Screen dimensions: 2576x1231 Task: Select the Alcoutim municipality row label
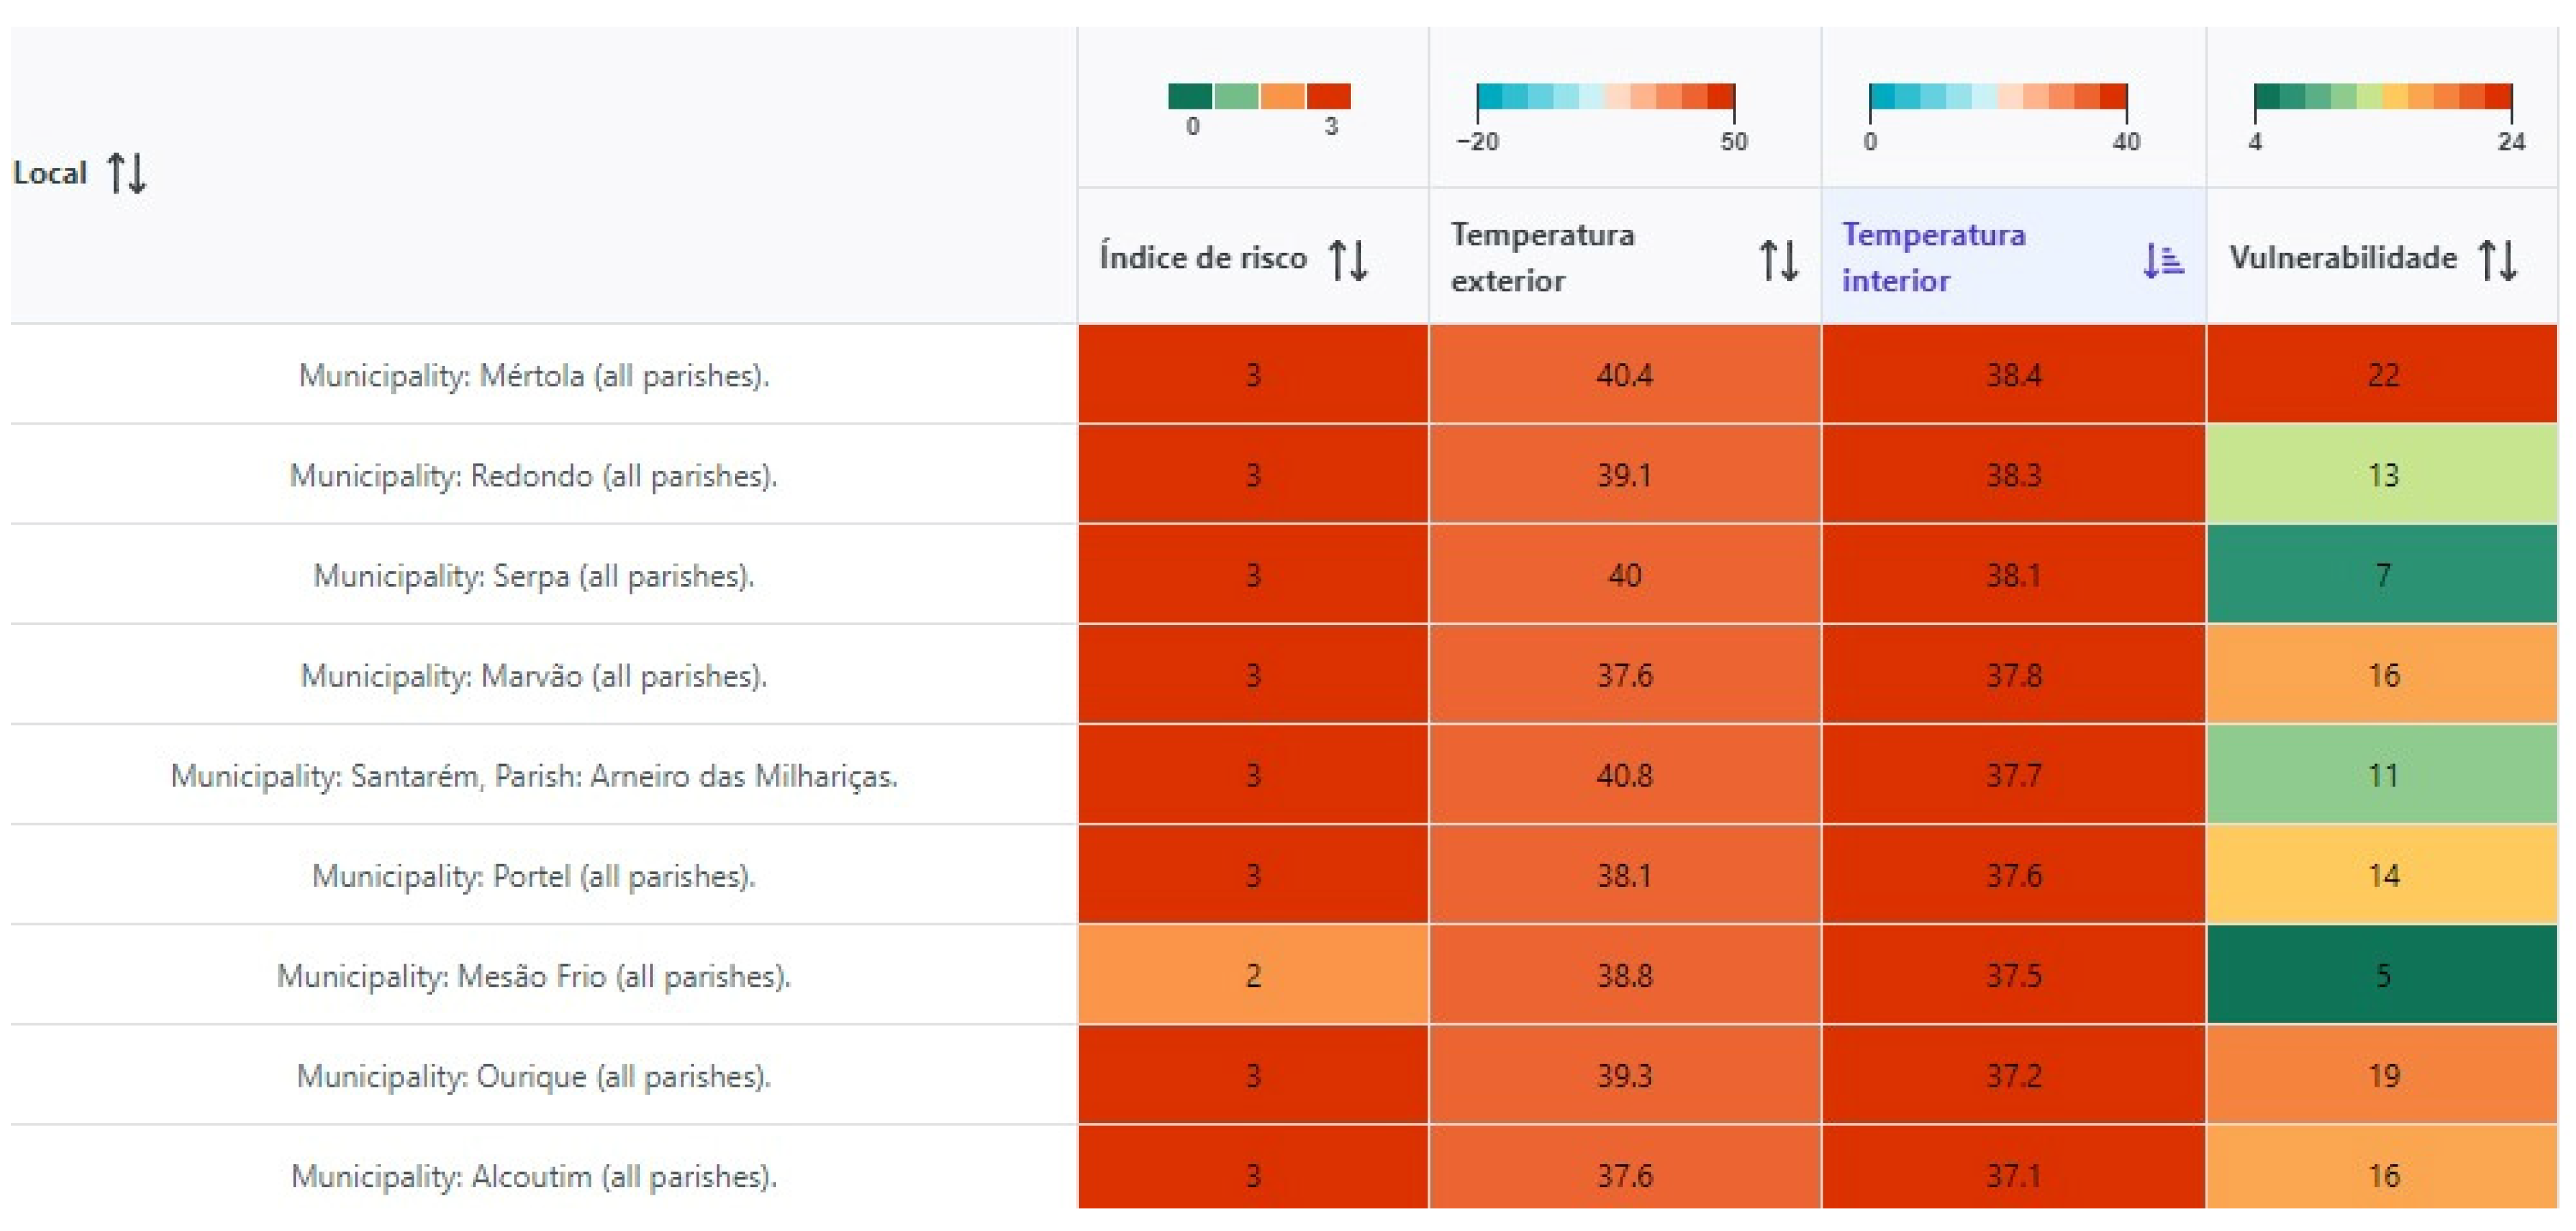point(534,1176)
